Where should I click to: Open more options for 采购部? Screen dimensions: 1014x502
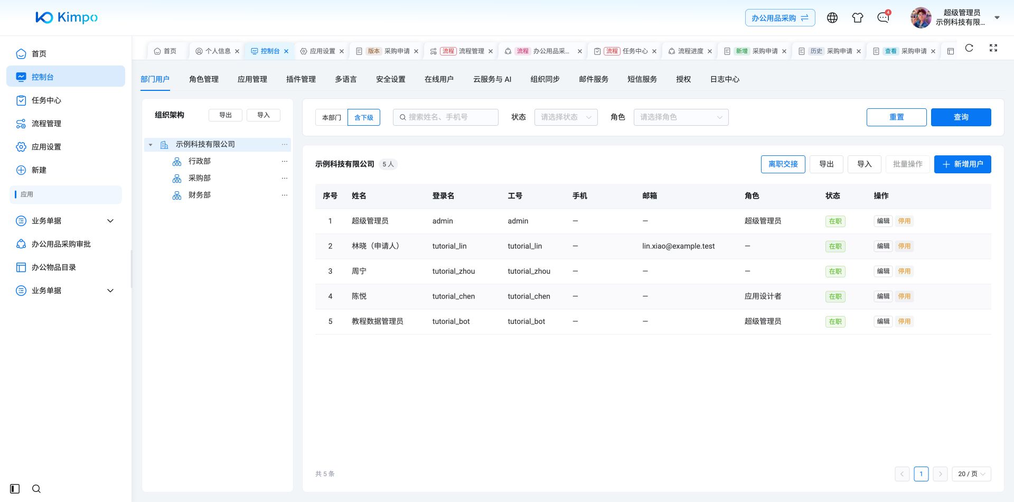285,178
